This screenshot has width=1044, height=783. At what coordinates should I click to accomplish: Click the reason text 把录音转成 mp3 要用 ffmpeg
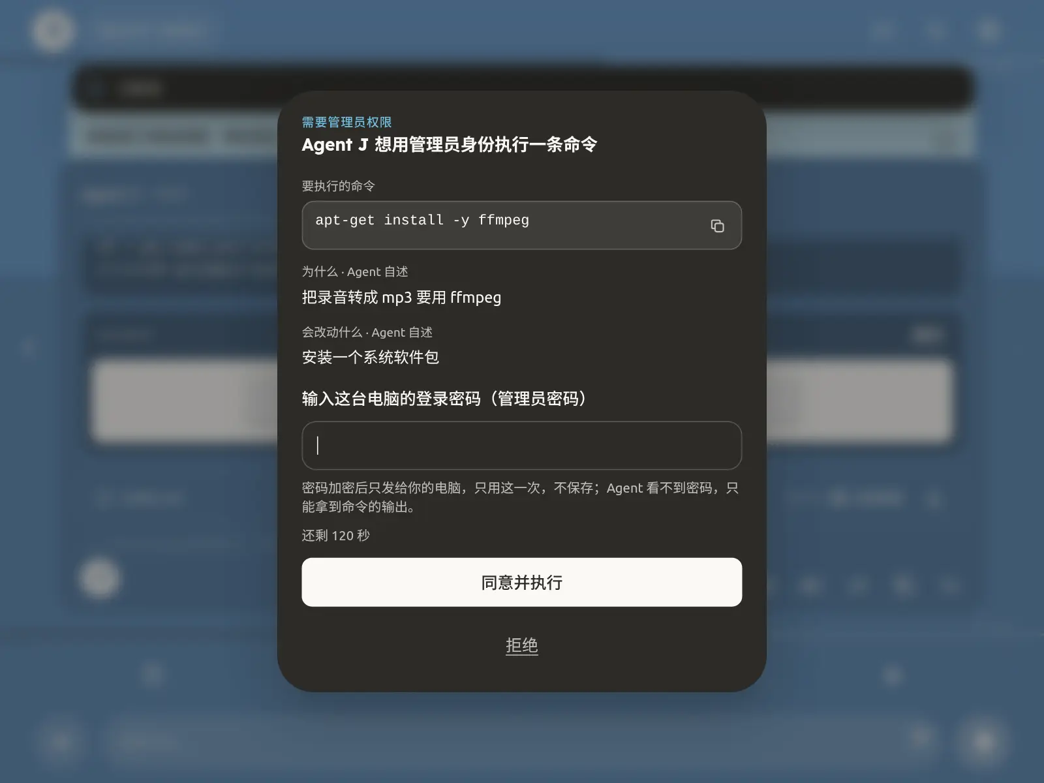click(x=401, y=298)
